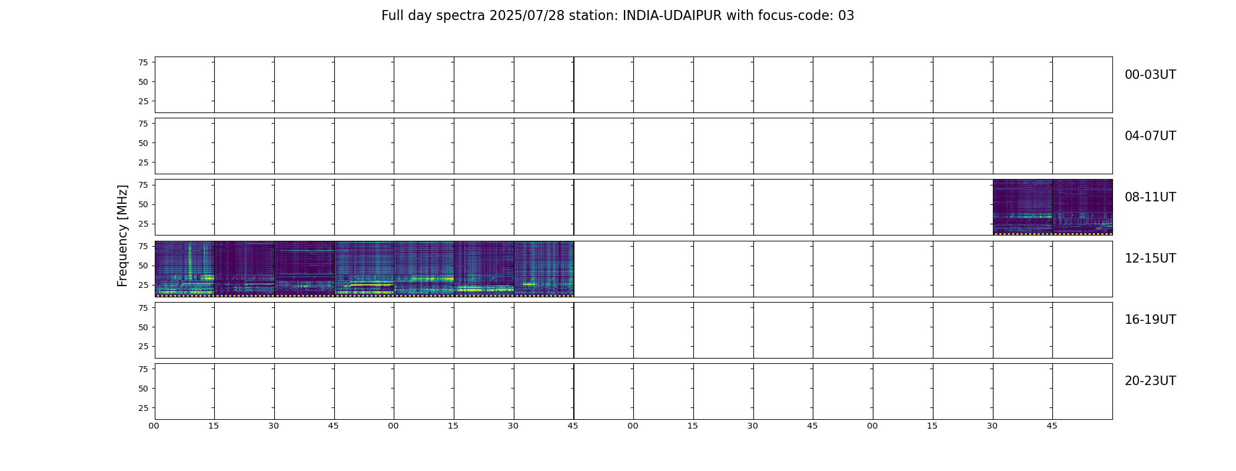Open the fourth spectrogram in the 12-15UT row
The image size is (1236, 471).
364,268
